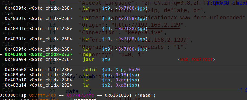The image size is (247, 100).
Task: Click the <web_redirect> symbol label
Action: [197, 60]
